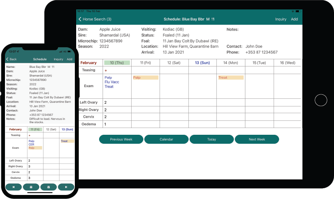The image size is (334, 199).
Task: Go to Next Week on tablet
Action: pyautogui.click(x=257, y=139)
